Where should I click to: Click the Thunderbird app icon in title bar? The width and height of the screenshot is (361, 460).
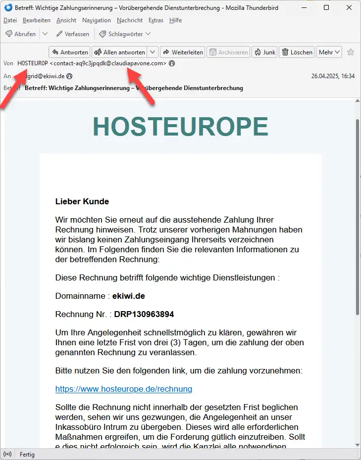[8, 7]
